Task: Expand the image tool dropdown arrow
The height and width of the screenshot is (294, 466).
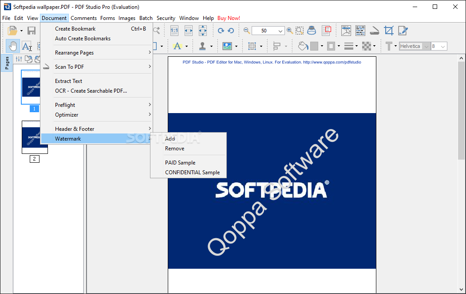Action: 236,46
